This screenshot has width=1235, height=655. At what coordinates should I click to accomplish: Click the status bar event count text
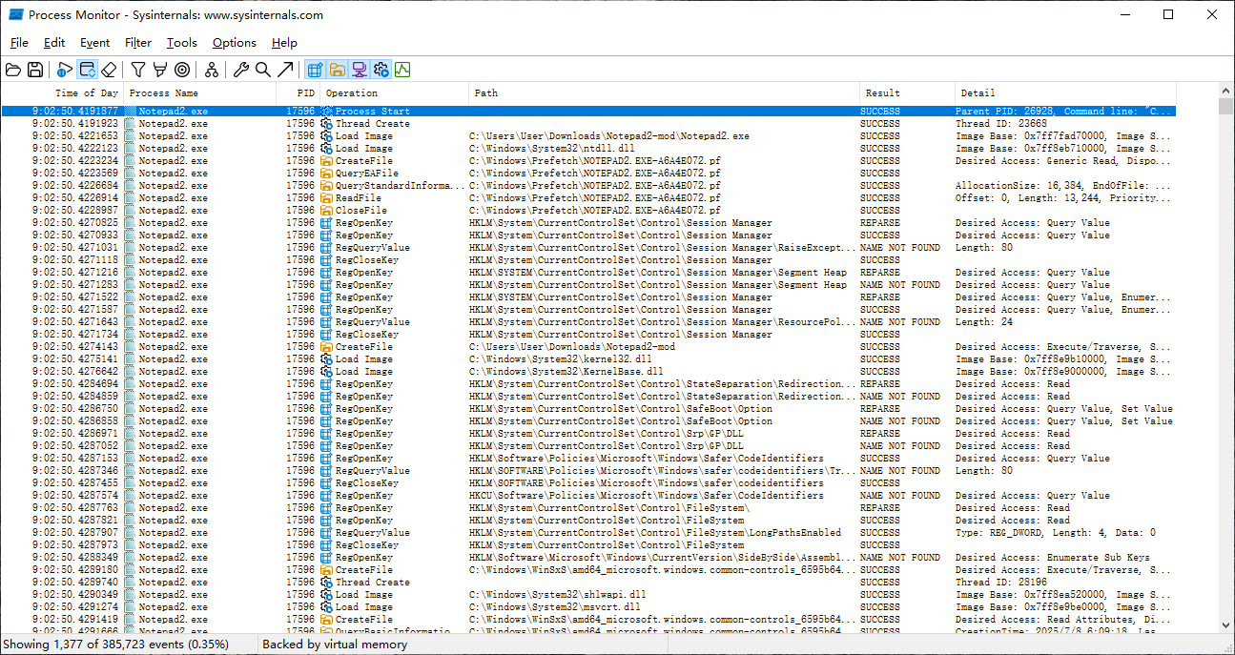(x=118, y=645)
